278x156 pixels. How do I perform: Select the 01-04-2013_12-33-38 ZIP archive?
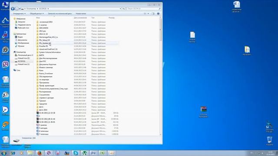47,113
